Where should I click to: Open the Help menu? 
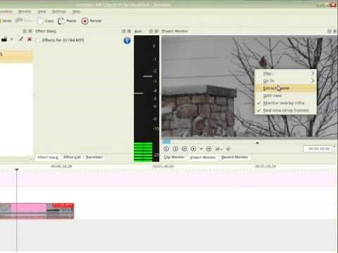(76, 11)
